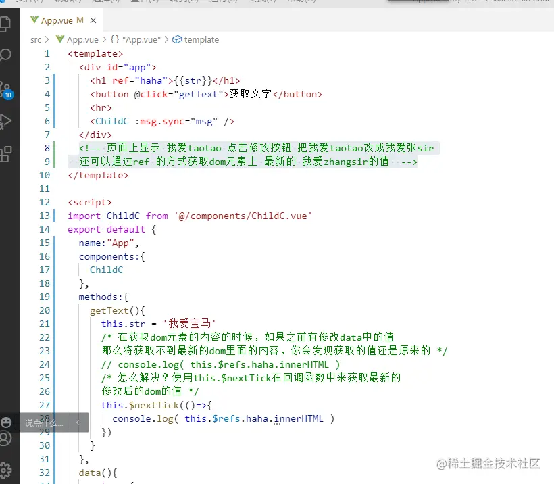This screenshot has width=554, height=484.
Task: Click the this.str = '我爱宝马' line
Action: pyautogui.click(x=158, y=324)
